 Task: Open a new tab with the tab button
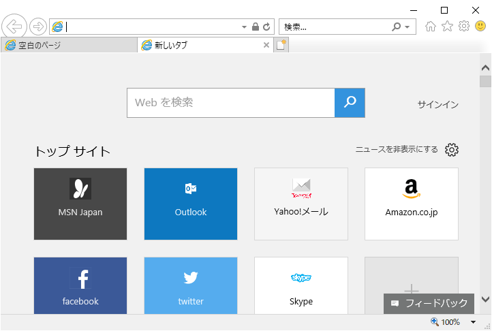(281, 45)
